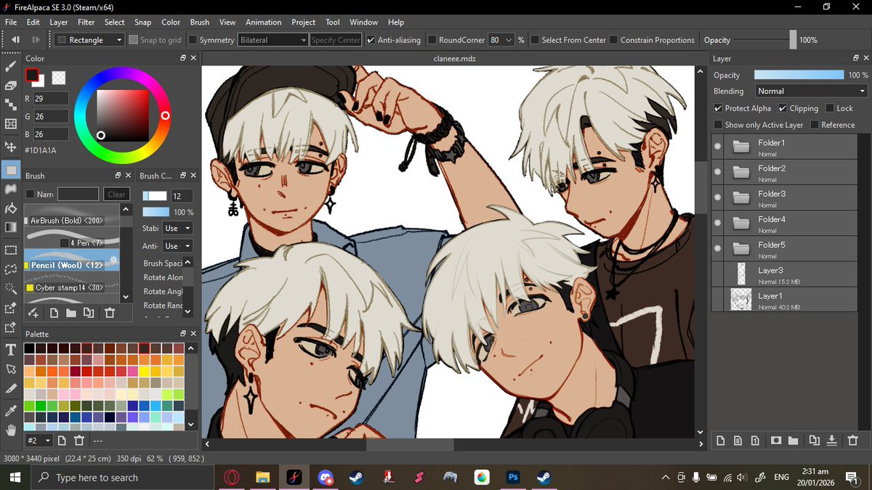Open the RoundCorner 80 percent dropdown
Image resolution: width=872 pixels, height=490 pixels.
tap(501, 40)
